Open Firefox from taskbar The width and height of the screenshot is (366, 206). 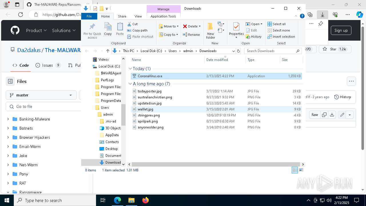145,200
